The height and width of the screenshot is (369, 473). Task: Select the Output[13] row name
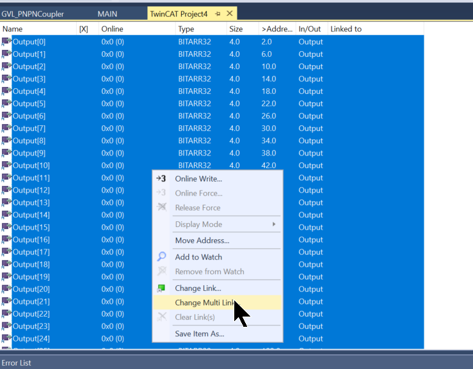31,202
